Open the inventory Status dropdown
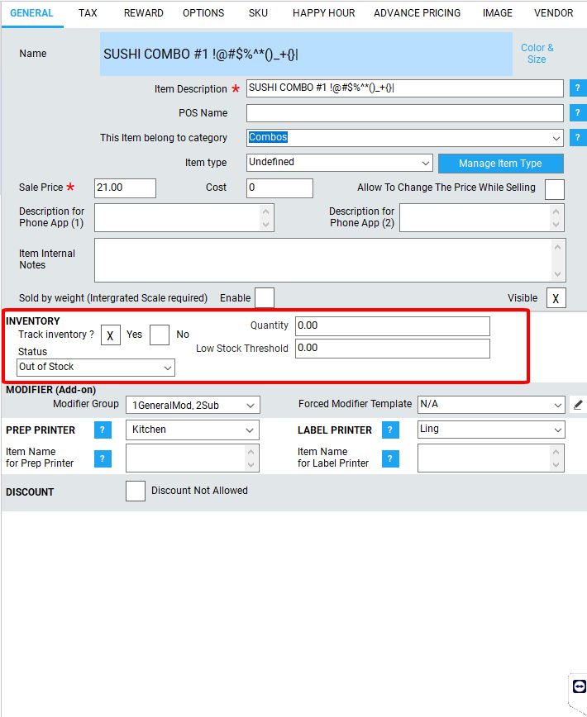Image resolution: width=587 pixels, height=717 pixels. (96, 367)
